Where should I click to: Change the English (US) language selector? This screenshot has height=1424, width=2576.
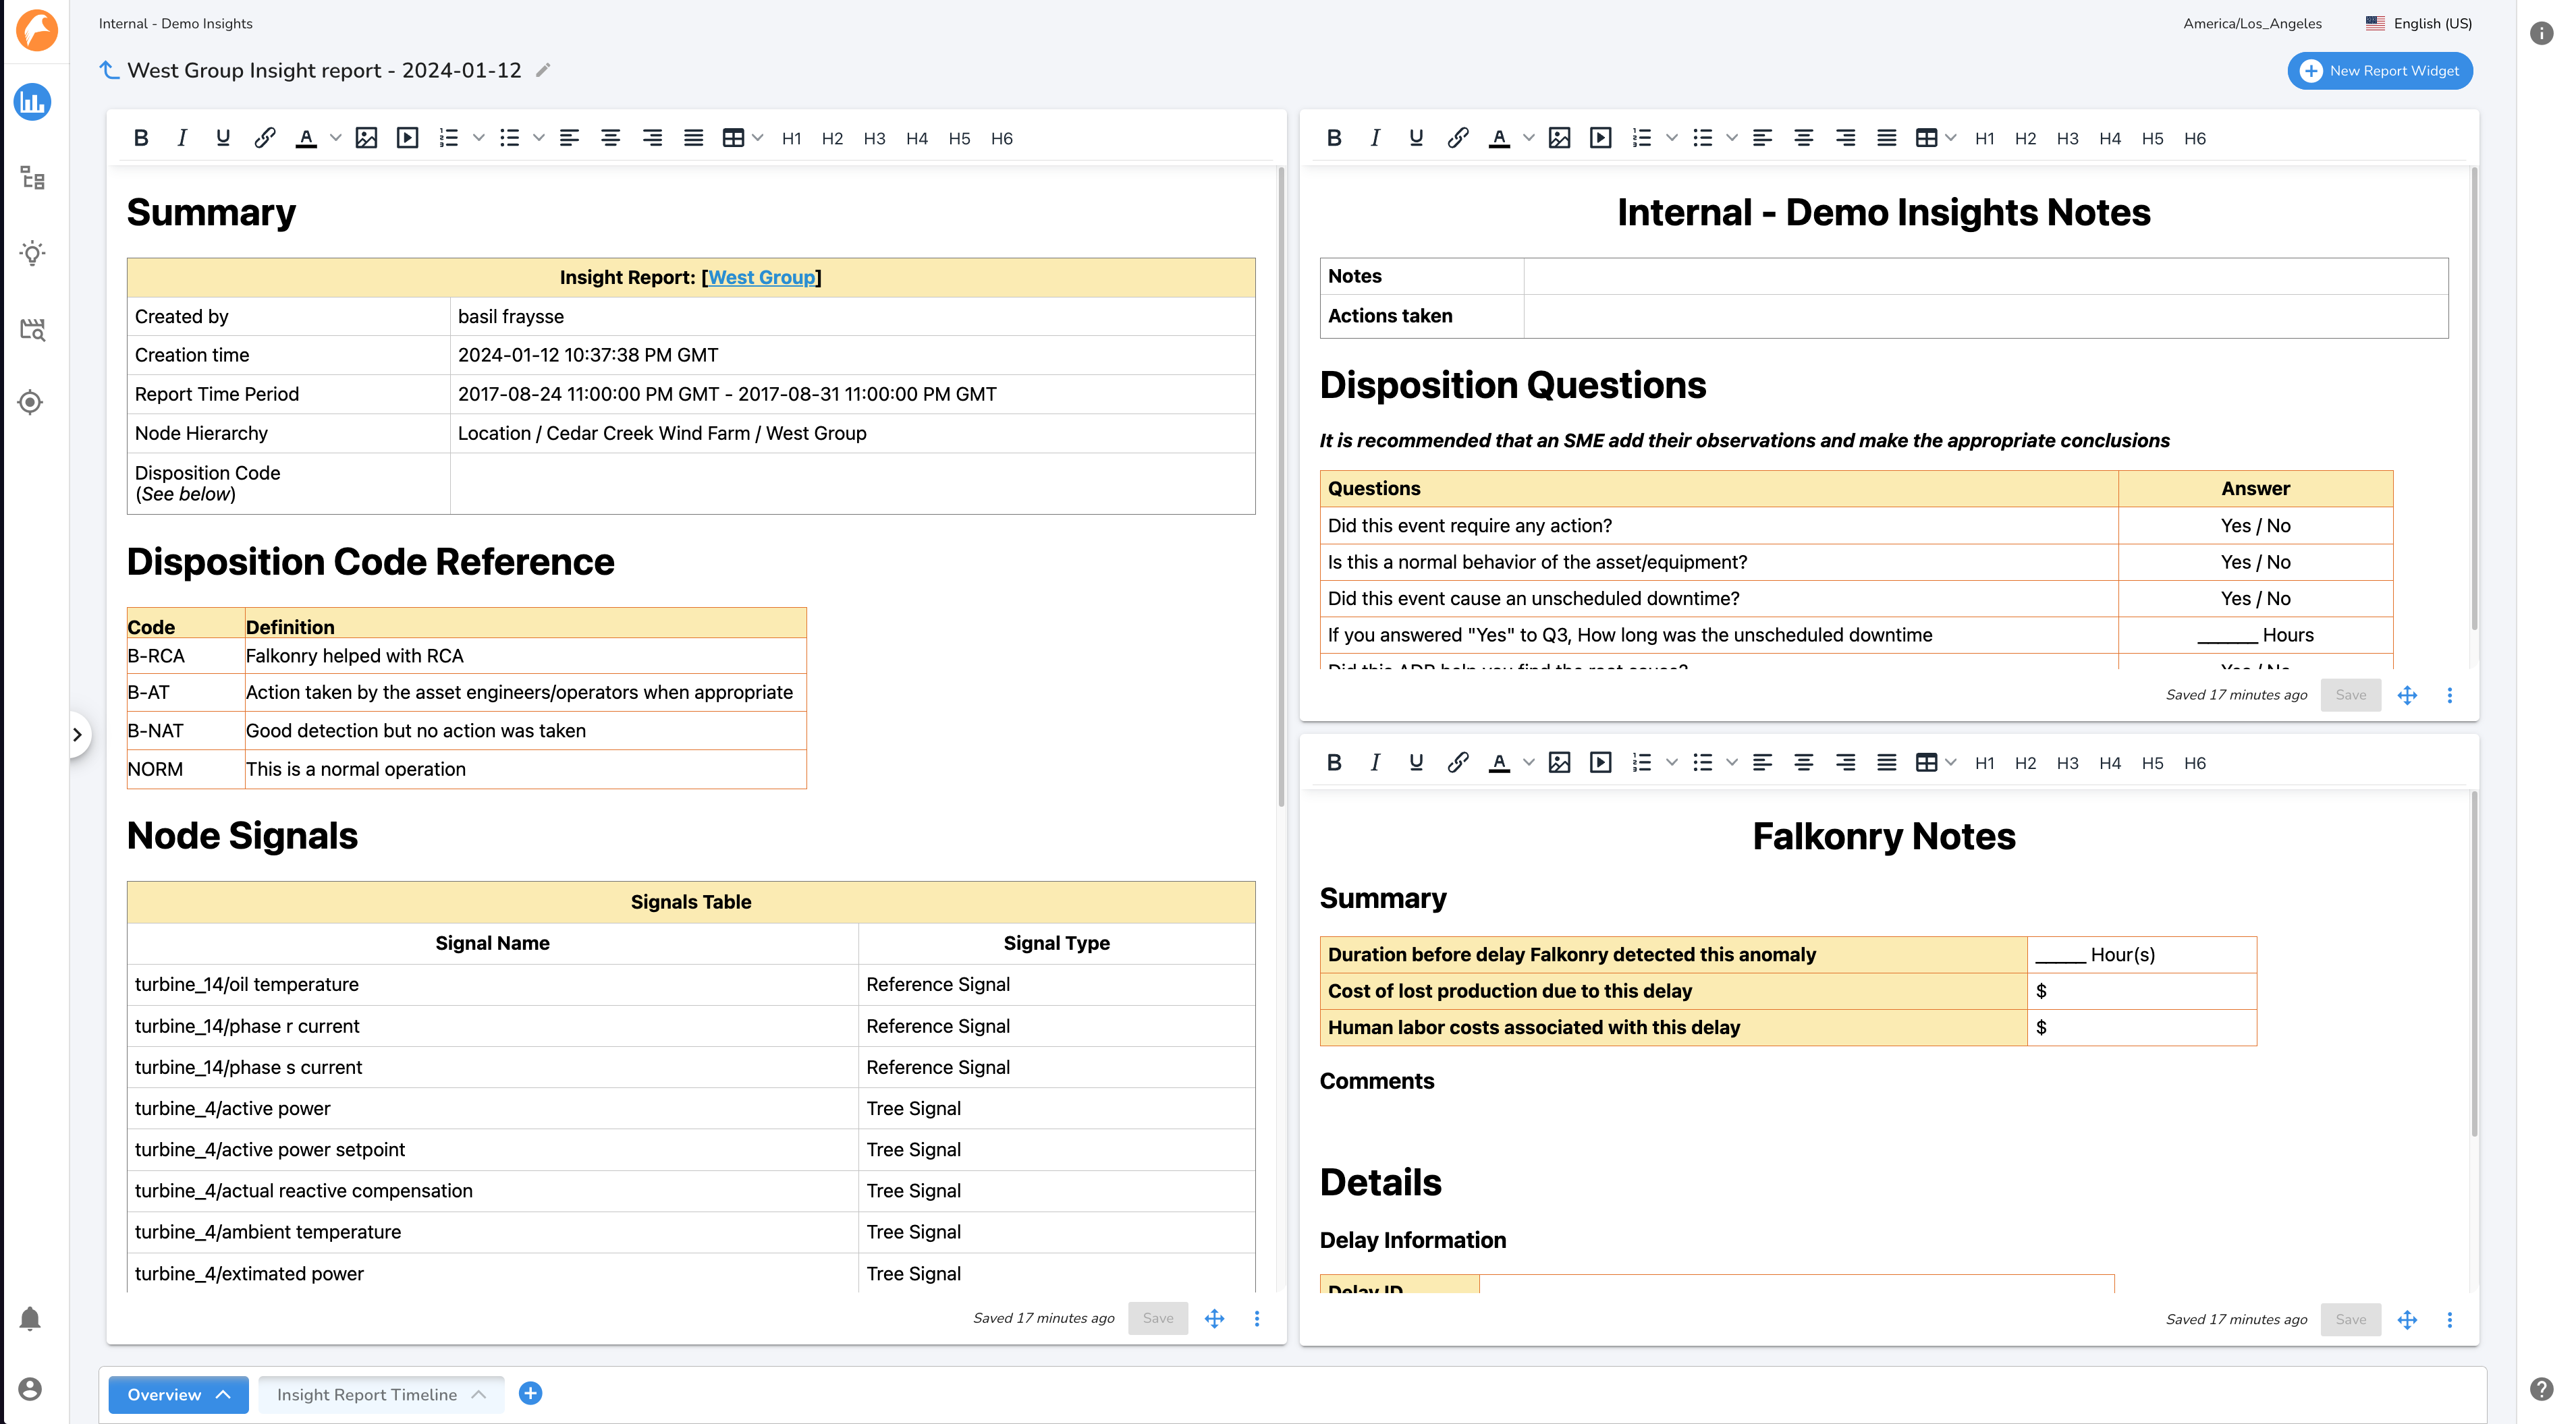coord(2420,23)
